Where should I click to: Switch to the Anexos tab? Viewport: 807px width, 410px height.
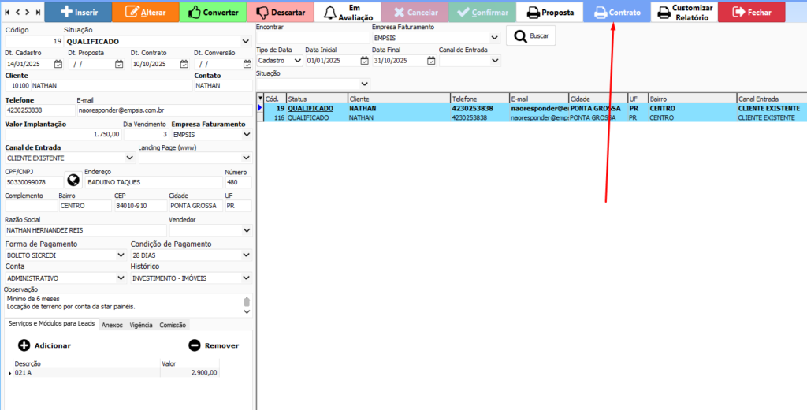click(112, 325)
